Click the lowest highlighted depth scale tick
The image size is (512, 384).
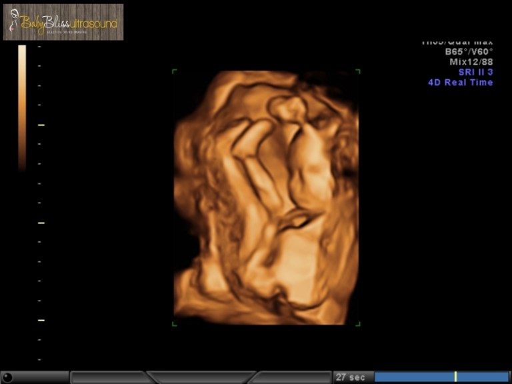click(41, 320)
